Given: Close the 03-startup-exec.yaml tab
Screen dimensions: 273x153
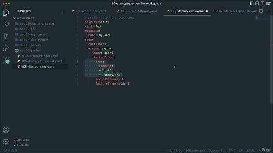Looking at the screenshot, I should [x=207, y=11].
